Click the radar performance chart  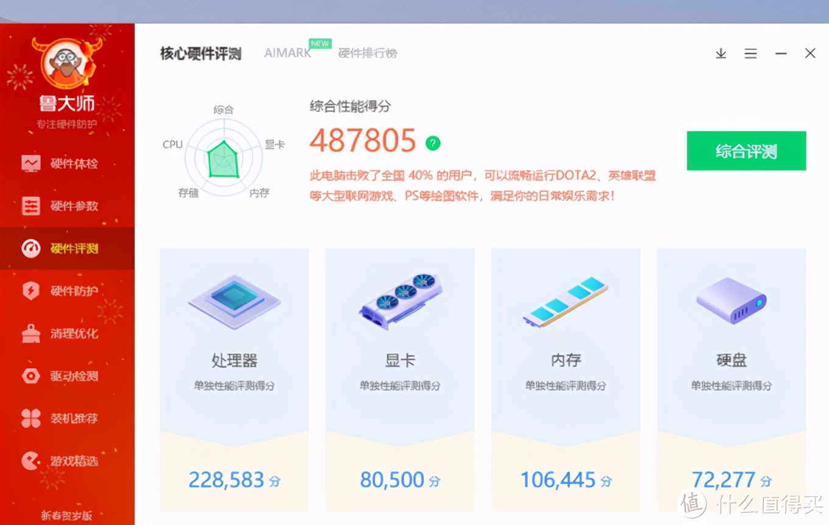[224, 152]
